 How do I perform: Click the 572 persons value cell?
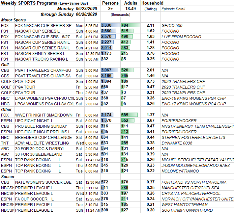coord(110,182)
